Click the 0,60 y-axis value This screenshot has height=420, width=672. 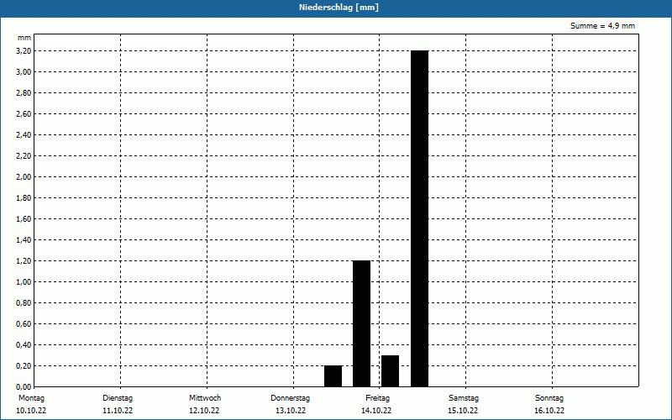(x=24, y=324)
